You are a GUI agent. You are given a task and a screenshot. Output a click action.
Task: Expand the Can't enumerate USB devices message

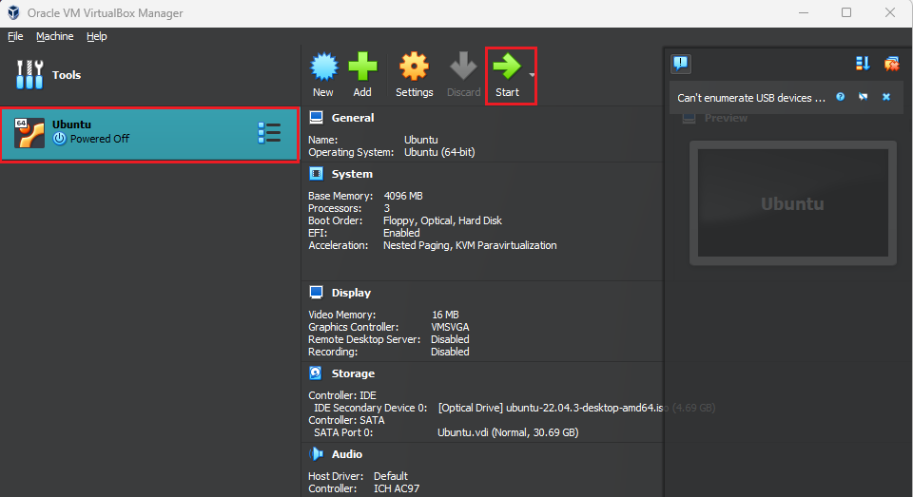(x=751, y=98)
